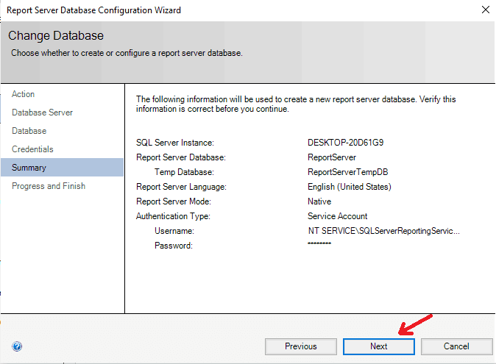Click the English (United States) language value
The height and width of the screenshot is (364, 496).
pyautogui.click(x=349, y=187)
